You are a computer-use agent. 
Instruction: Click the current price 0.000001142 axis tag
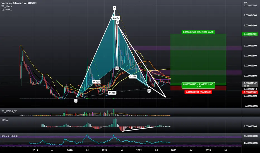[250, 83]
